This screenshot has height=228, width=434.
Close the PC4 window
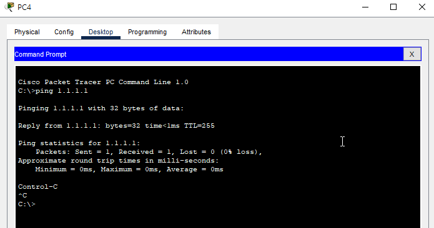[x=422, y=7]
